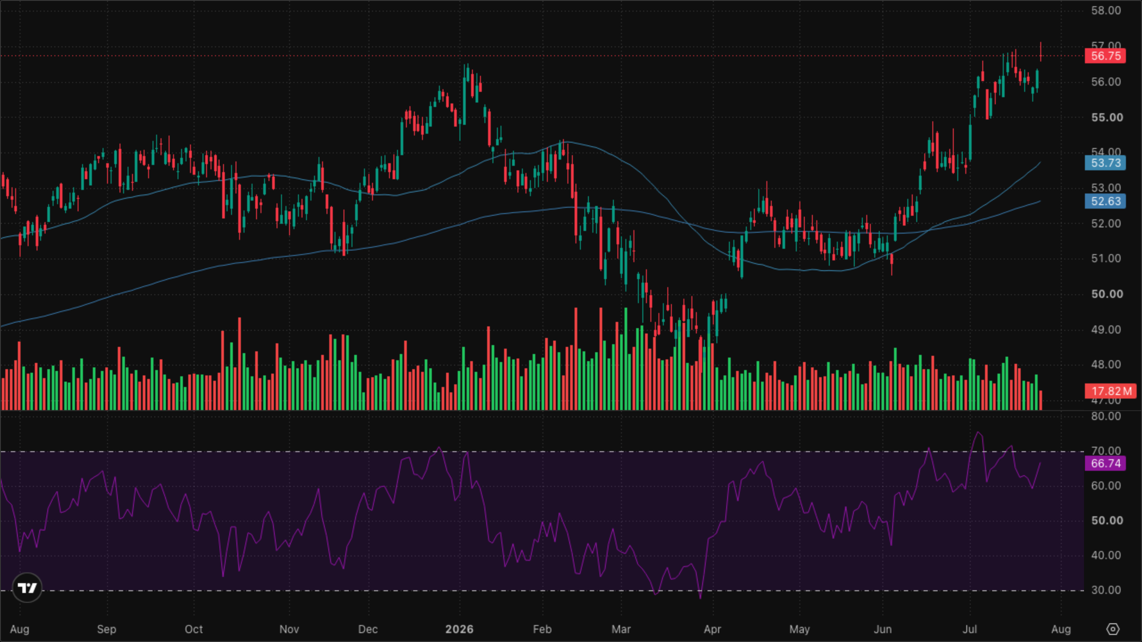Click the 80.00 RSI scale label
Viewport: 1142px width, 642px height.
[1106, 416]
